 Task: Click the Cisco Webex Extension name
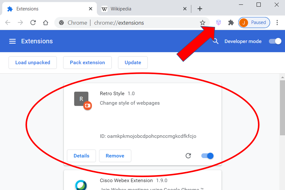click(x=126, y=180)
